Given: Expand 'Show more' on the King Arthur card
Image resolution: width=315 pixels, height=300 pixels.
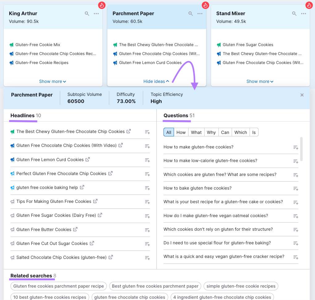Looking at the screenshot, I should 52,81.
